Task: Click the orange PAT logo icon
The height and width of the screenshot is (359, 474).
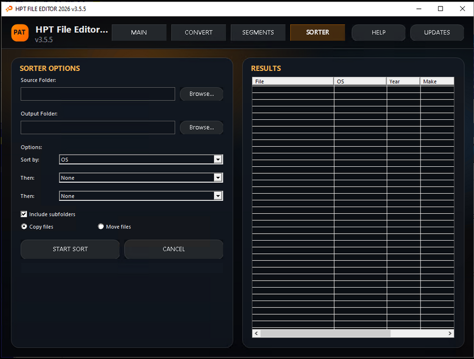Action: pos(20,32)
